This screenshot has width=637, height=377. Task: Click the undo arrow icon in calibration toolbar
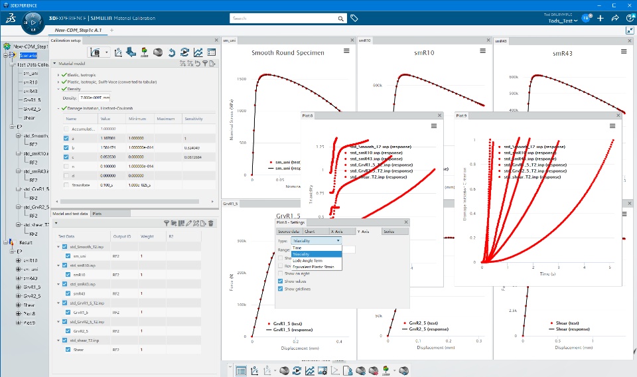pos(171,52)
